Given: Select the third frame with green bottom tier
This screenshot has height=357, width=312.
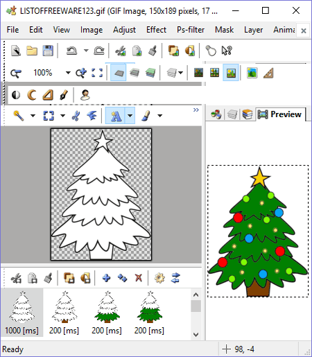Looking at the screenshot, I should point(107,313).
